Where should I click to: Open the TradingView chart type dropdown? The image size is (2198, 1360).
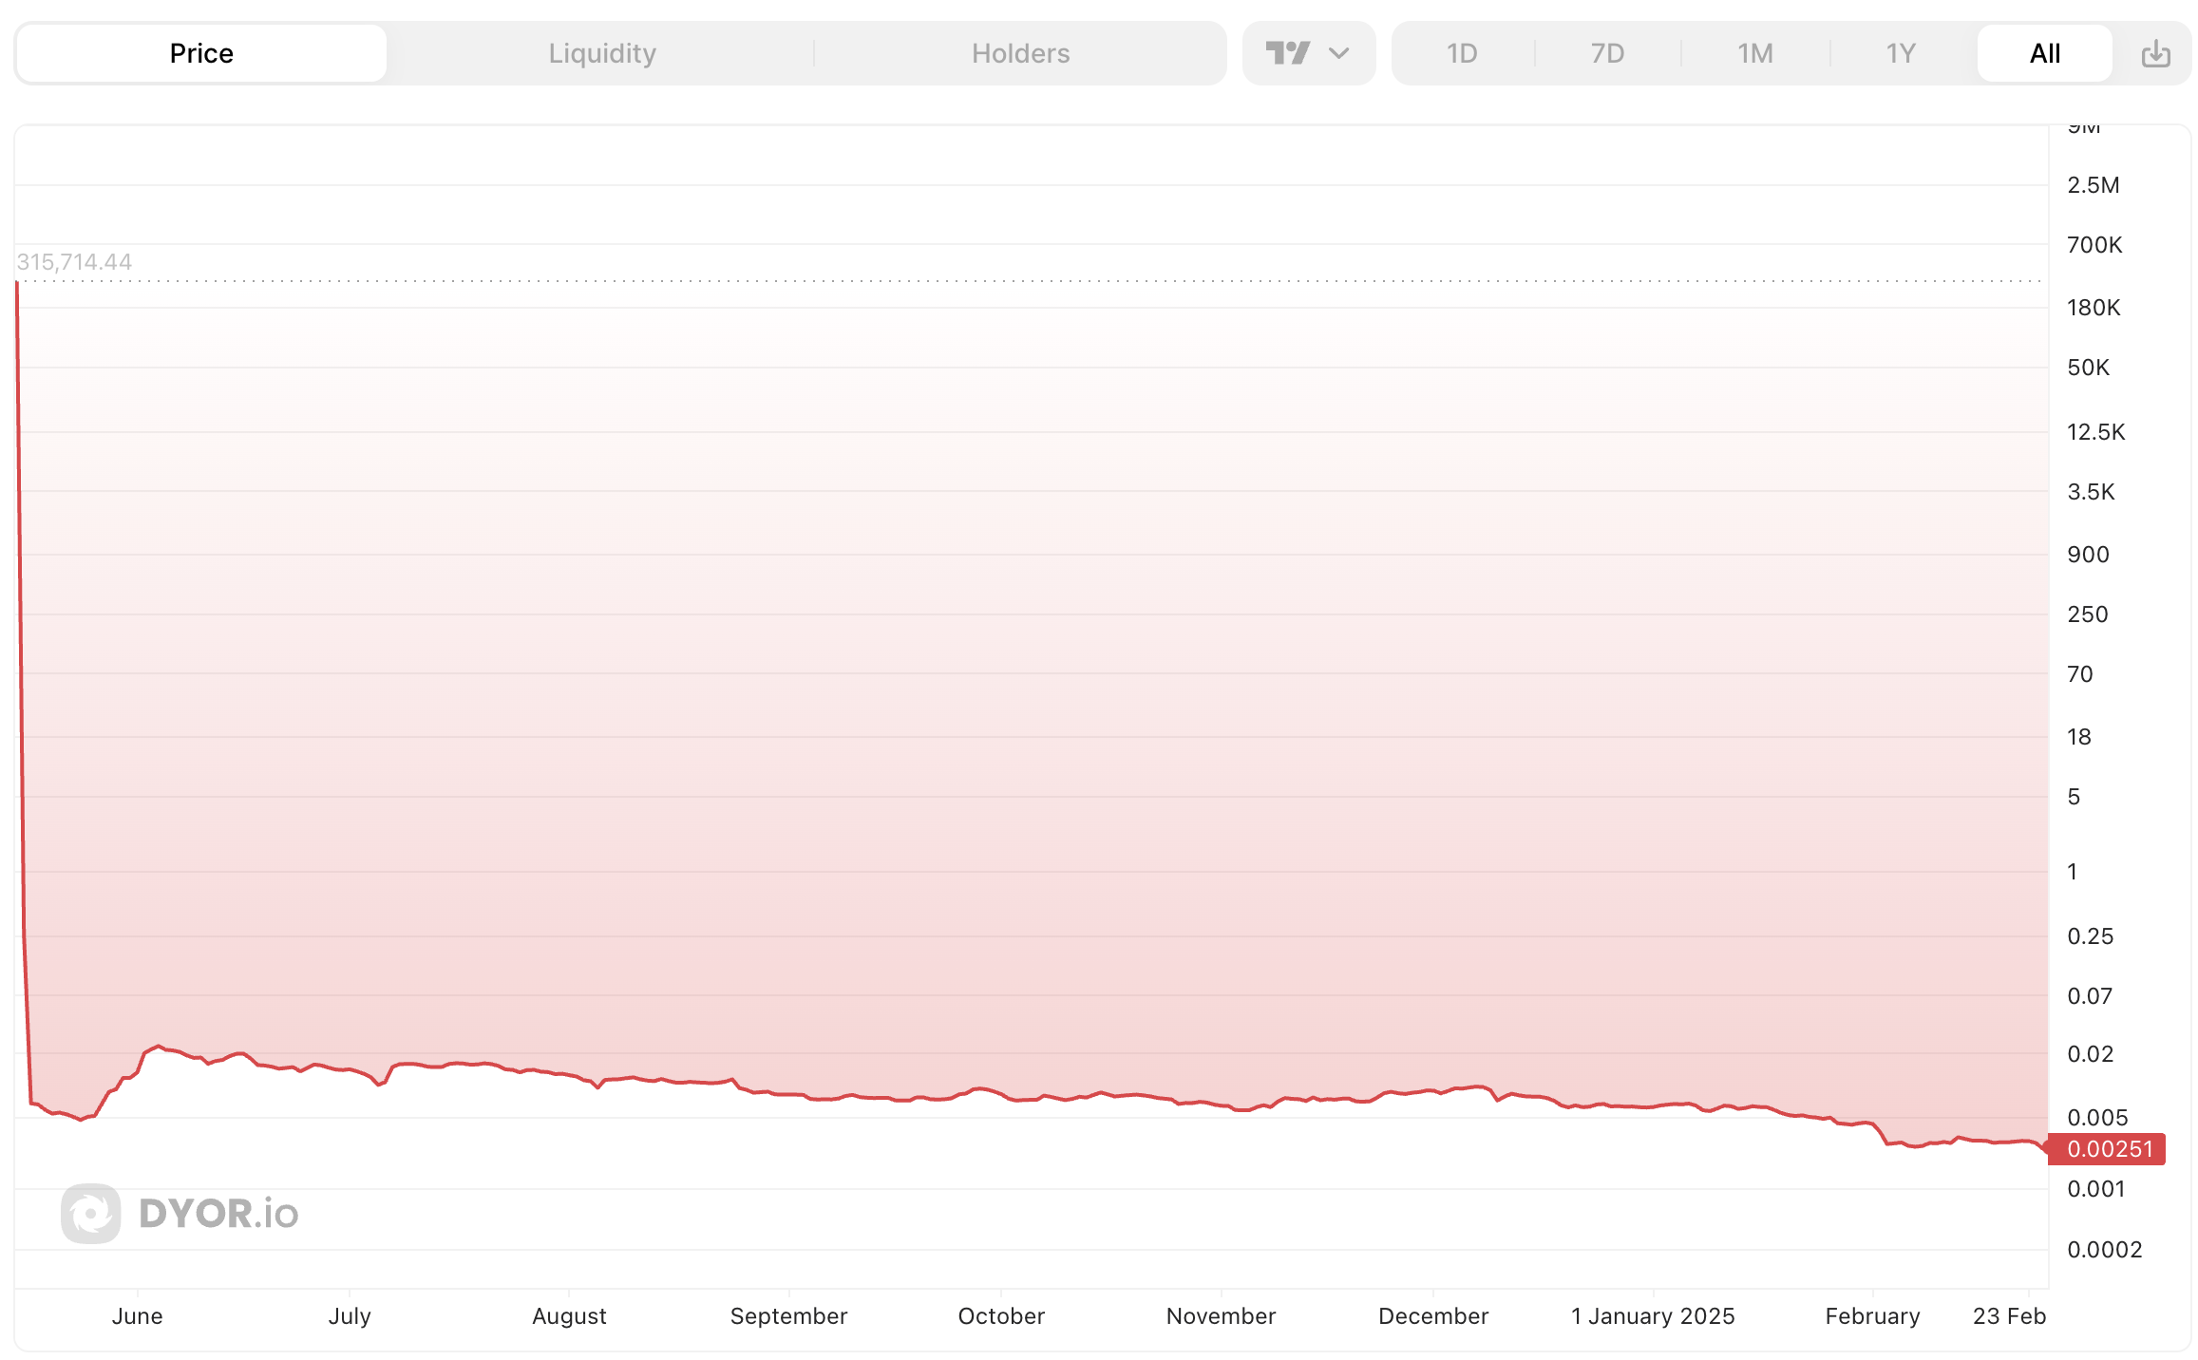[1309, 53]
